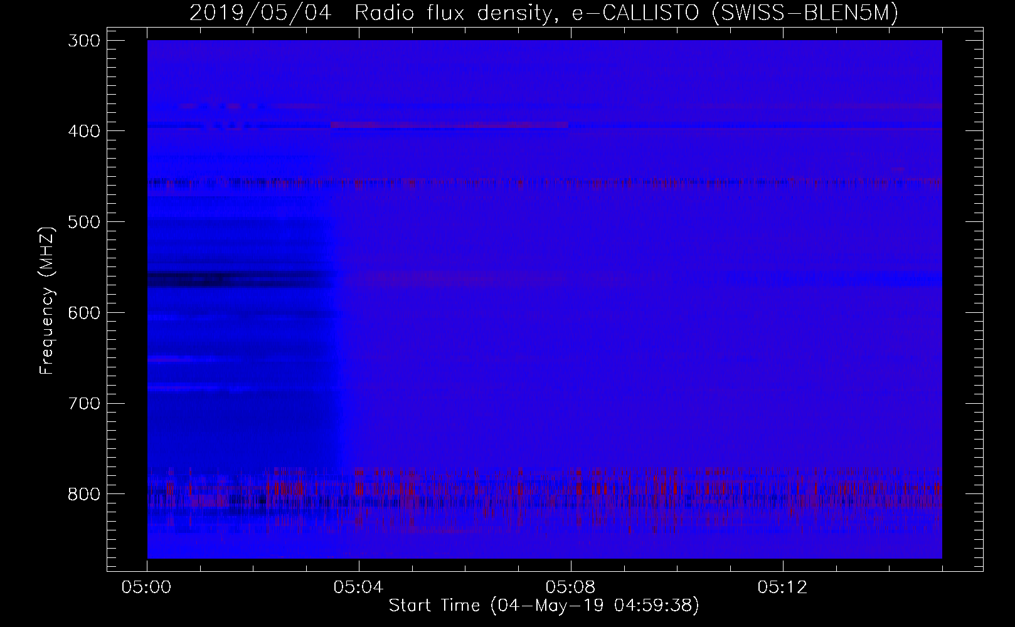Click the 600 frequency tick label
1015x627 pixels.
point(83,313)
